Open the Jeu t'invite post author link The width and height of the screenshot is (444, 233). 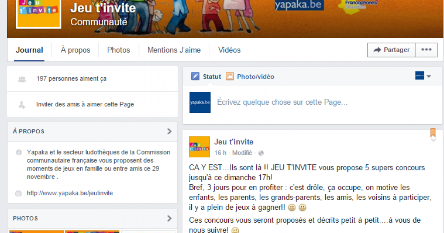pos(234,142)
